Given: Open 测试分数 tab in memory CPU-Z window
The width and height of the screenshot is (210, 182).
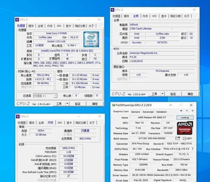Looking at the screenshot, I should 81,123.
